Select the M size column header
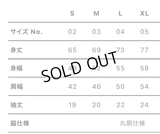The height and width of the screenshot is (134, 160). [96, 13]
